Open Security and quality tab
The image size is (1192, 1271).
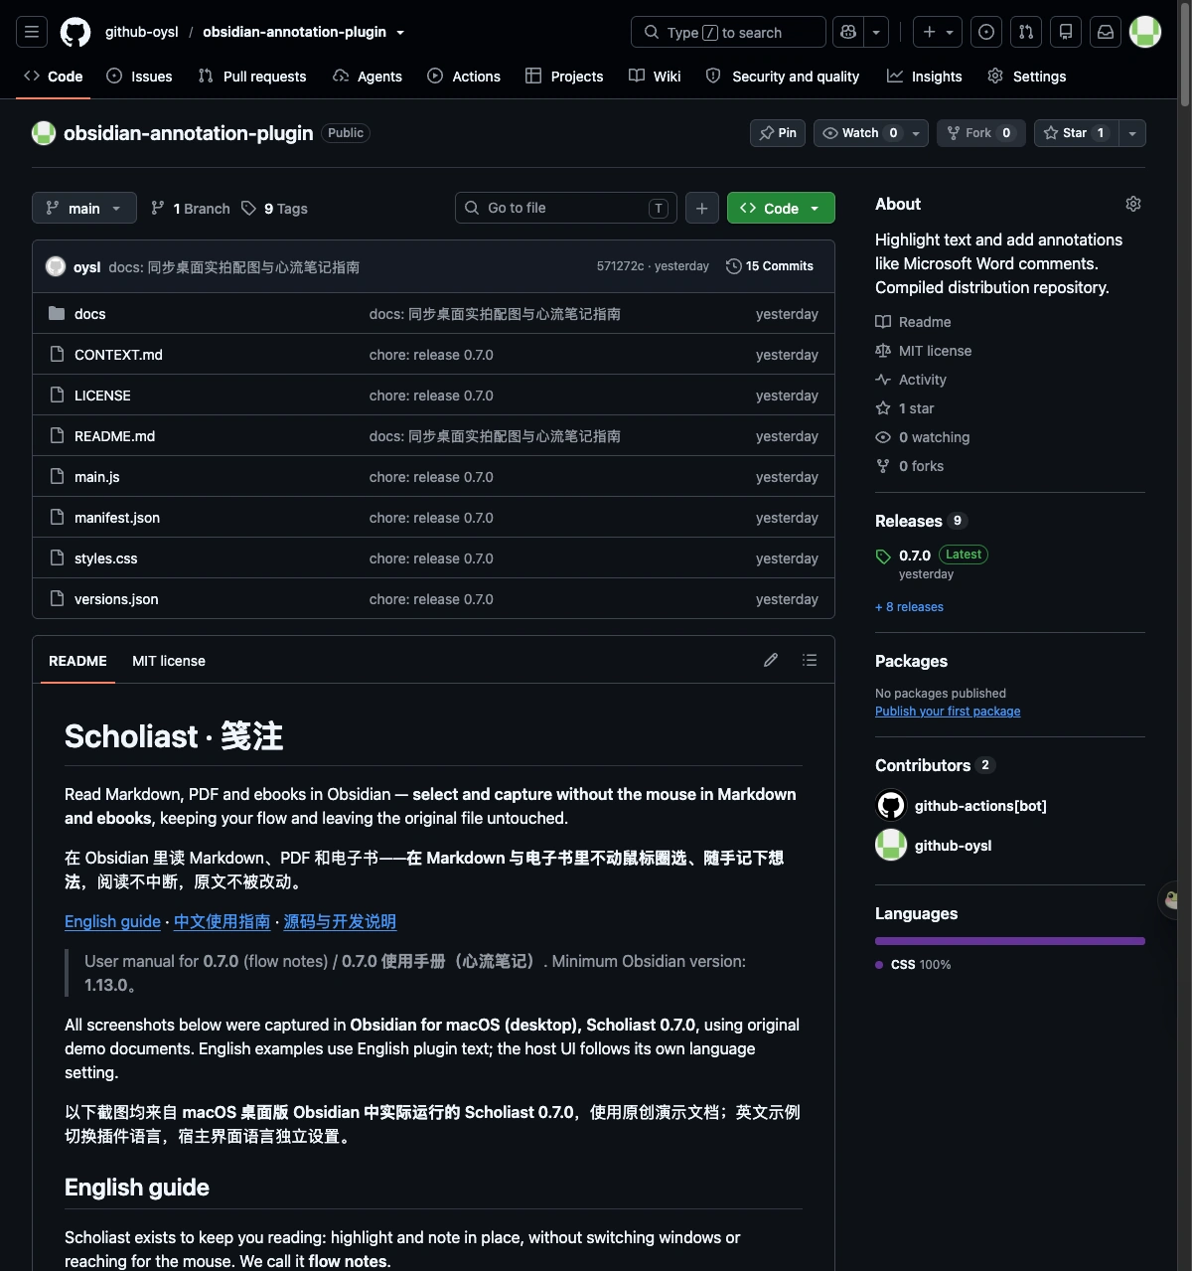click(x=783, y=77)
